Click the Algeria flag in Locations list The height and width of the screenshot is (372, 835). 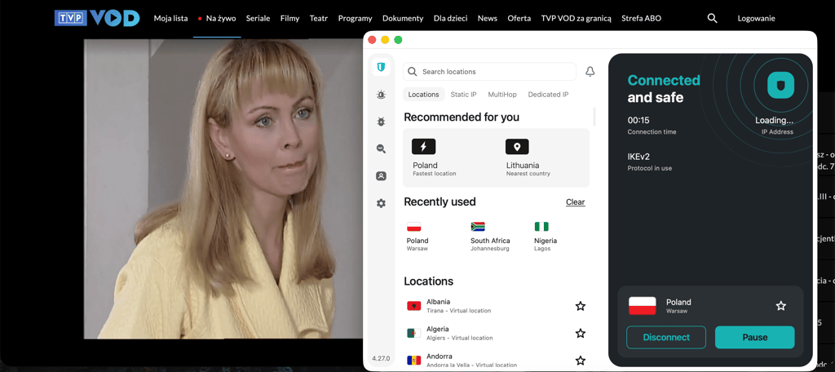pos(413,333)
